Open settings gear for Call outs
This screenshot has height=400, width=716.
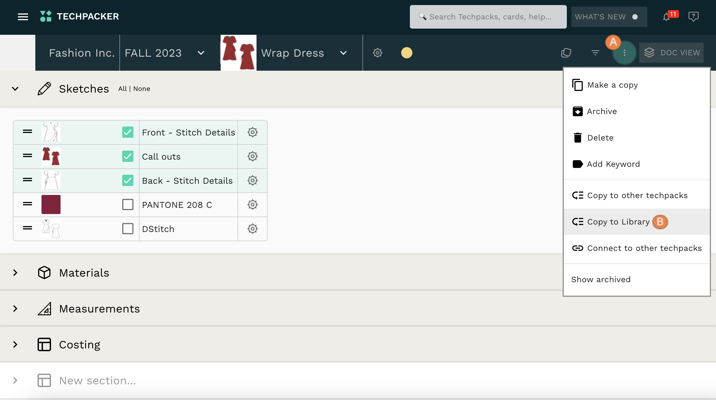(x=253, y=156)
